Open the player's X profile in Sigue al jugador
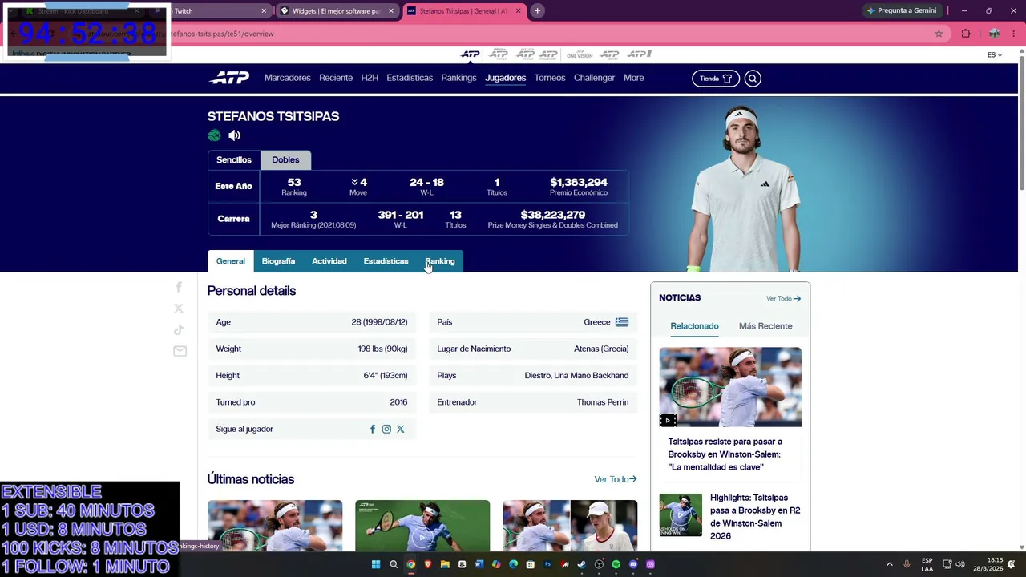The image size is (1026, 577). [x=400, y=429]
